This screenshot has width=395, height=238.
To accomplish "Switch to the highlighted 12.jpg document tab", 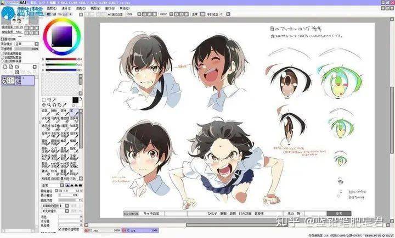I will (140, 230).
